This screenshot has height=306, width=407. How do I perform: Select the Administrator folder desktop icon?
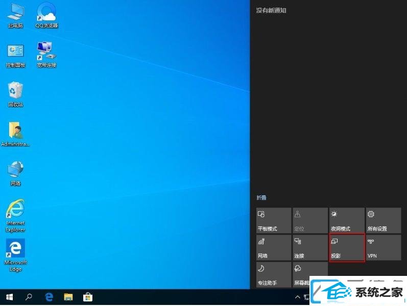point(15,134)
